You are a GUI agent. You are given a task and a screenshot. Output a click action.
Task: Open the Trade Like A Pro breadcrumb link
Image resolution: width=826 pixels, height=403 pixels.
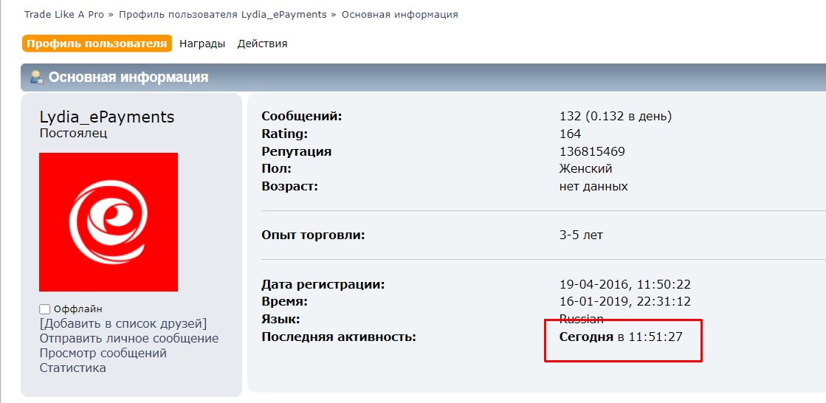coord(63,15)
